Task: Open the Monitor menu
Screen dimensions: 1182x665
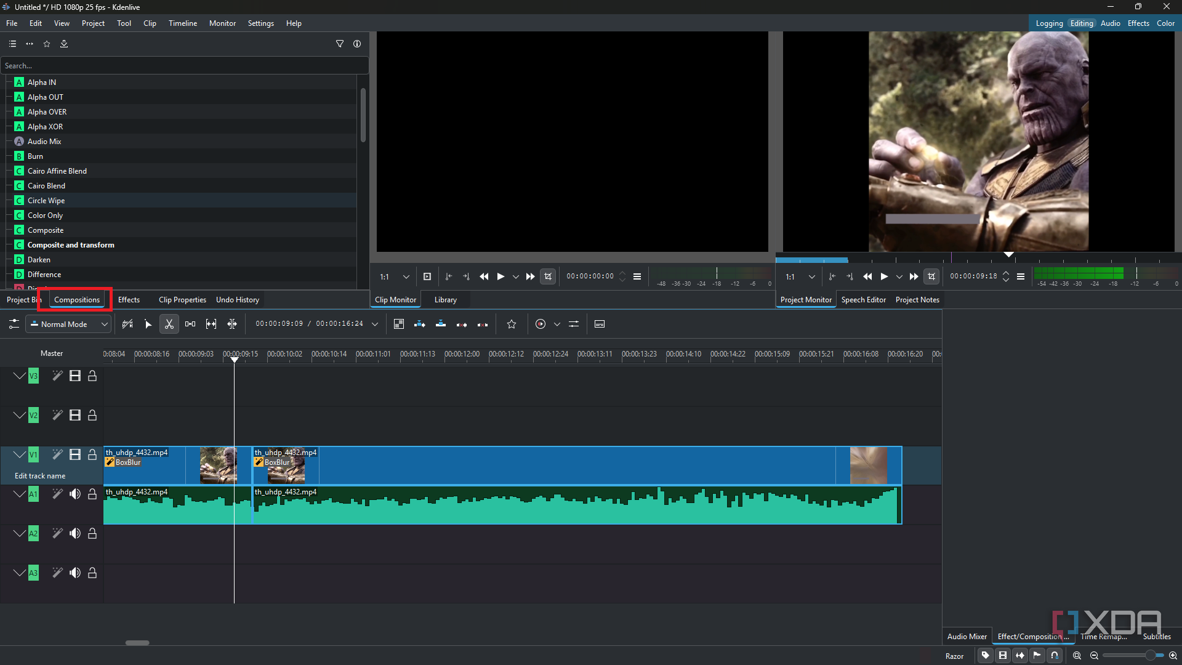Action: point(222,23)
